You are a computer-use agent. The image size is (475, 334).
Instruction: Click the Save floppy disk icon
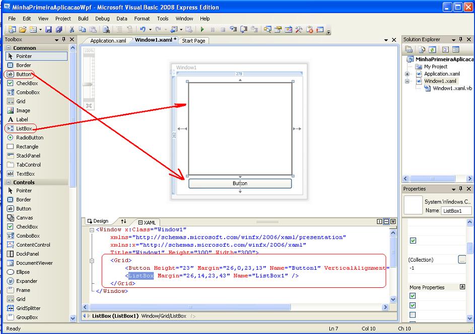(48, 29)
